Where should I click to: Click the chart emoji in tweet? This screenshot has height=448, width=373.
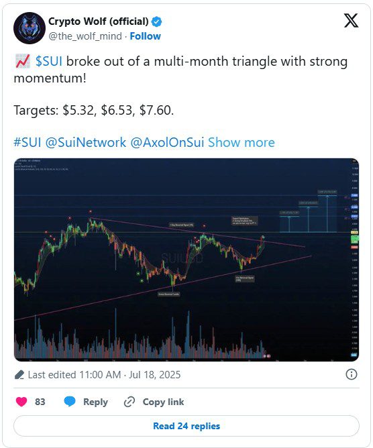[x=23, y=62]
